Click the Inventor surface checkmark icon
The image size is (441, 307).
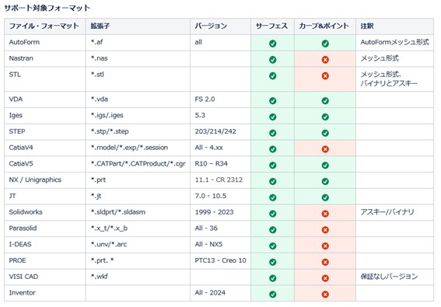[272, 295]
